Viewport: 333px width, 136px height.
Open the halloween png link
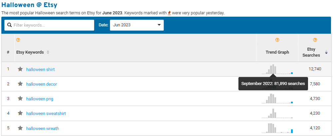pos(40,99)
